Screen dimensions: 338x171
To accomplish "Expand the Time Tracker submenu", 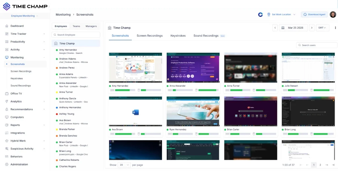I will [x=44, y=34].
